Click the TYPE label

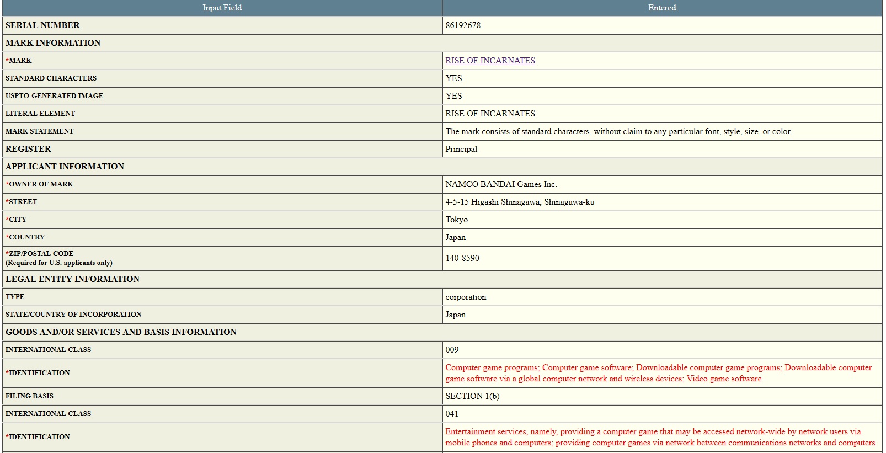(15, 297)
